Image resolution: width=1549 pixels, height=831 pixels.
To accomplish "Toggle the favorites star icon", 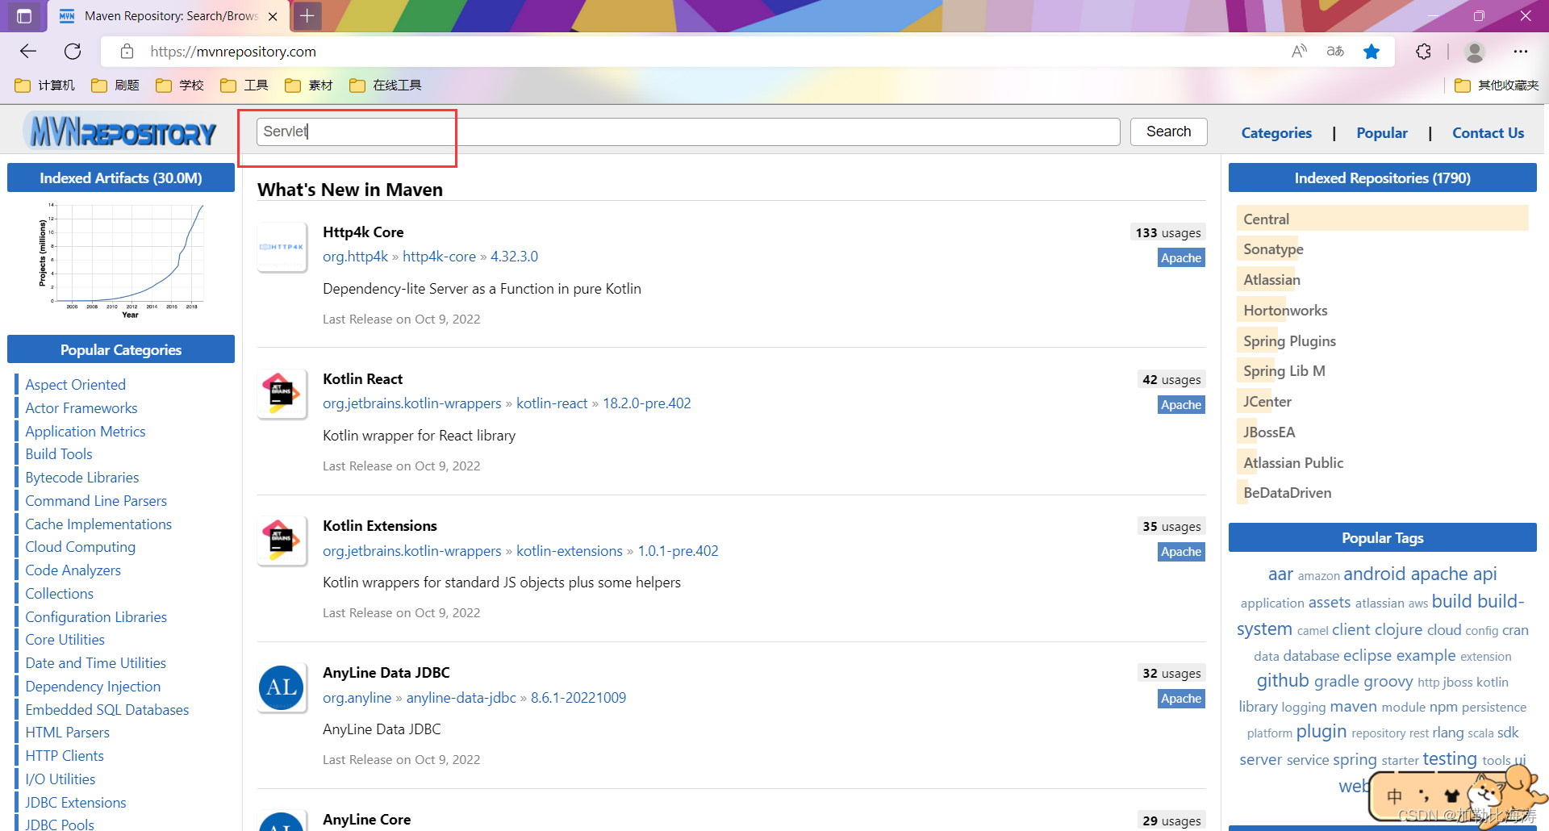I will (x=1372, y=52).
